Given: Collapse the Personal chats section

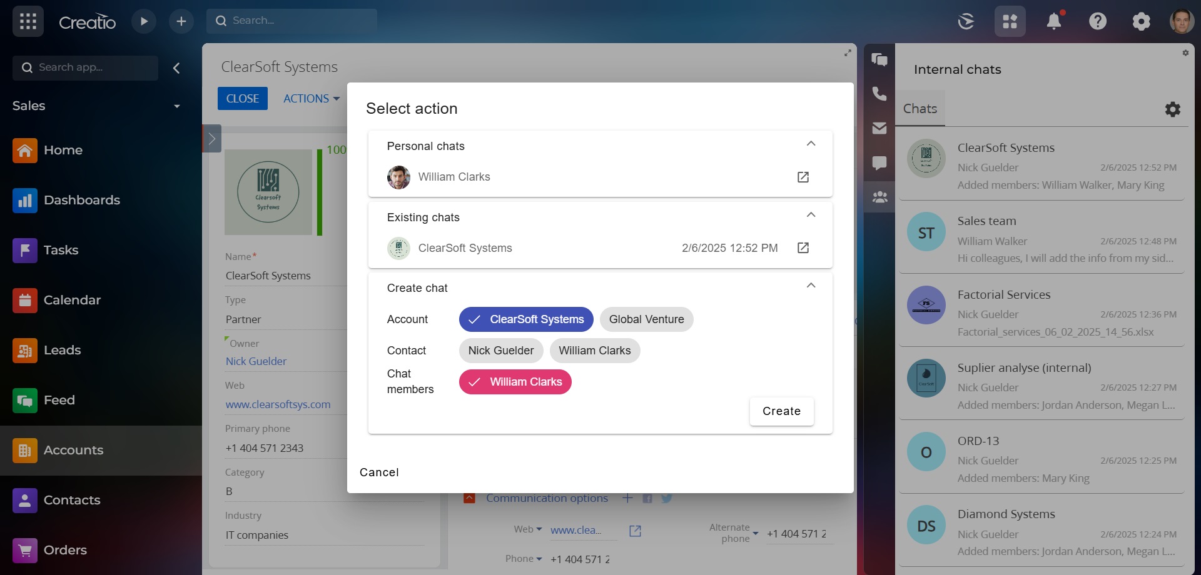Looking at the screenshot, I should [x=811, y=144].
